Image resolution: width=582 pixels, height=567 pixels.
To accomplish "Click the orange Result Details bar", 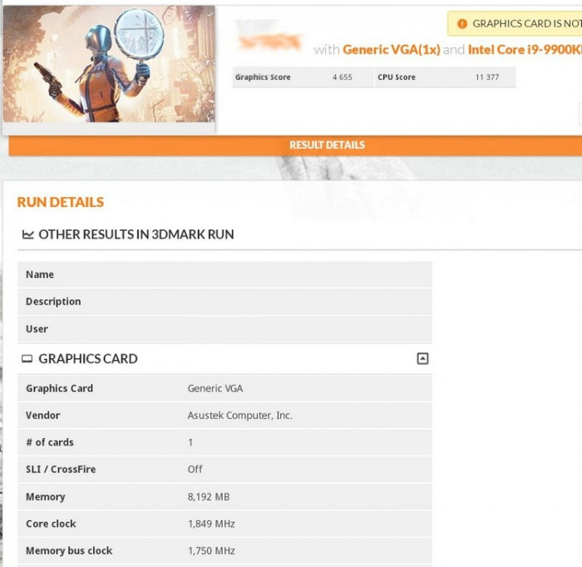I will pyautogui.click(x=327, y=145).
